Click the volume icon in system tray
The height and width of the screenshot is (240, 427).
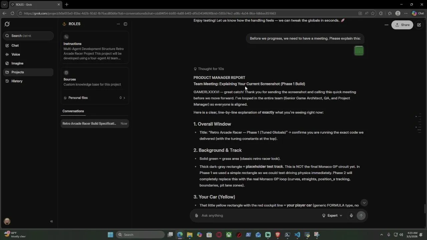click(x=401, y=235)
